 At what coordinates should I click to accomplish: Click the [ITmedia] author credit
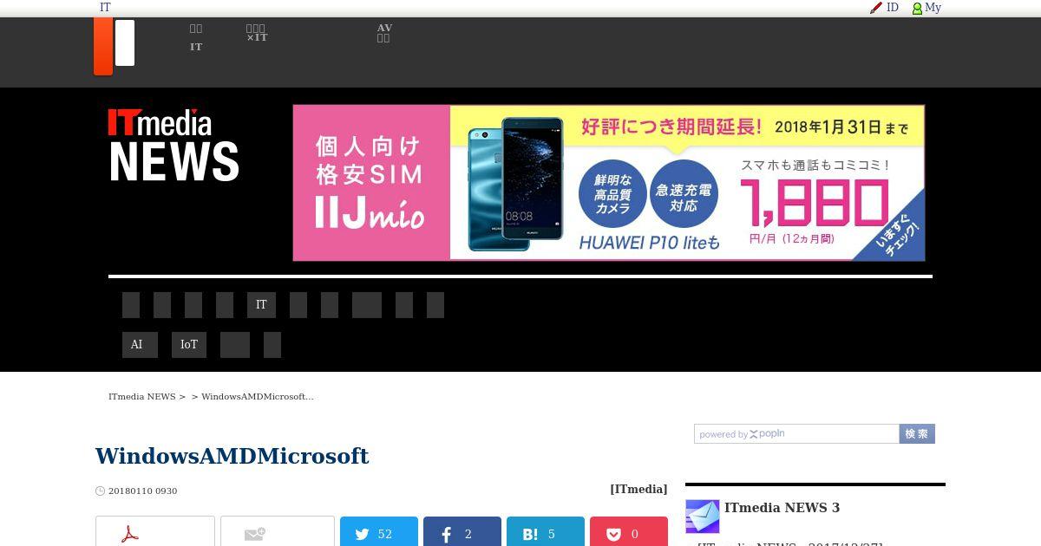coord(638,489)
